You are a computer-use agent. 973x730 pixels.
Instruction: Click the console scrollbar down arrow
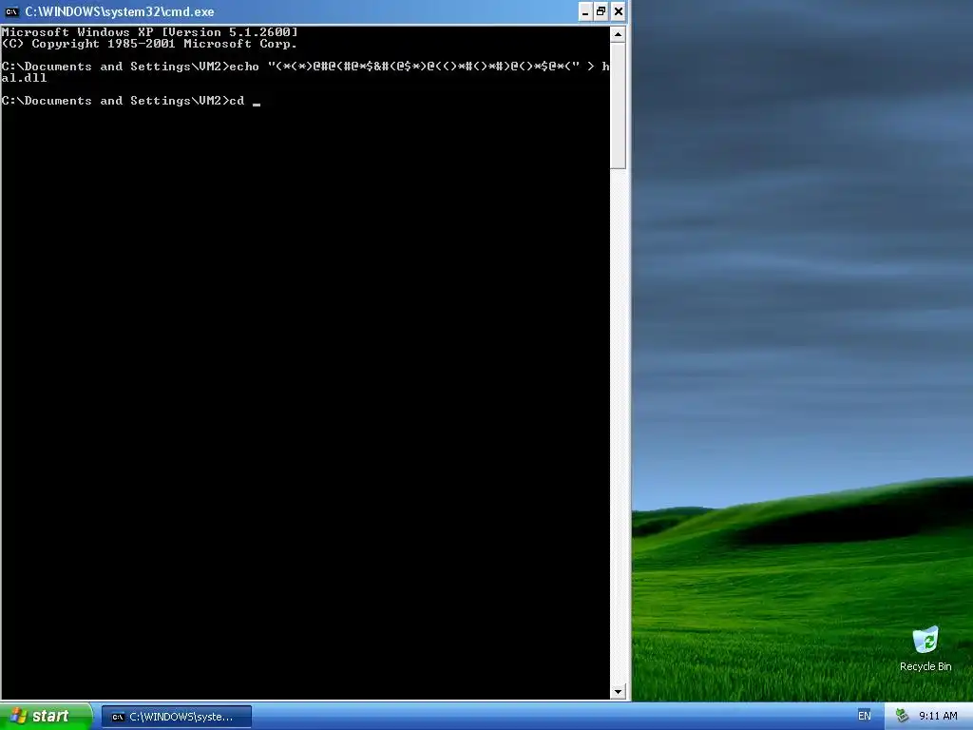coord(618,692)
